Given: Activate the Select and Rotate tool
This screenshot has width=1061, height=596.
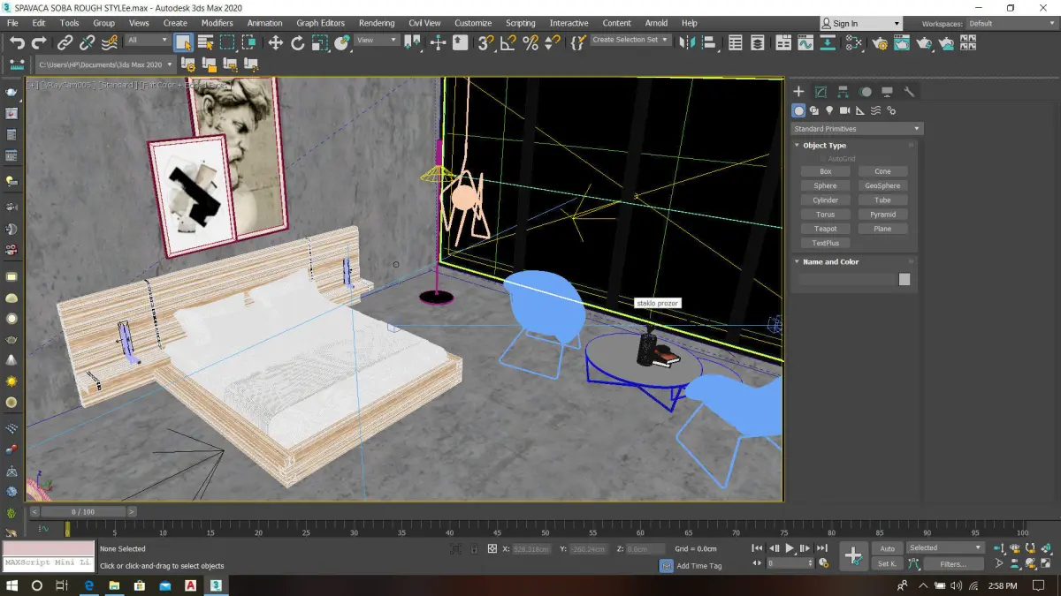Looking at the screenshot, I should (297, 42).
